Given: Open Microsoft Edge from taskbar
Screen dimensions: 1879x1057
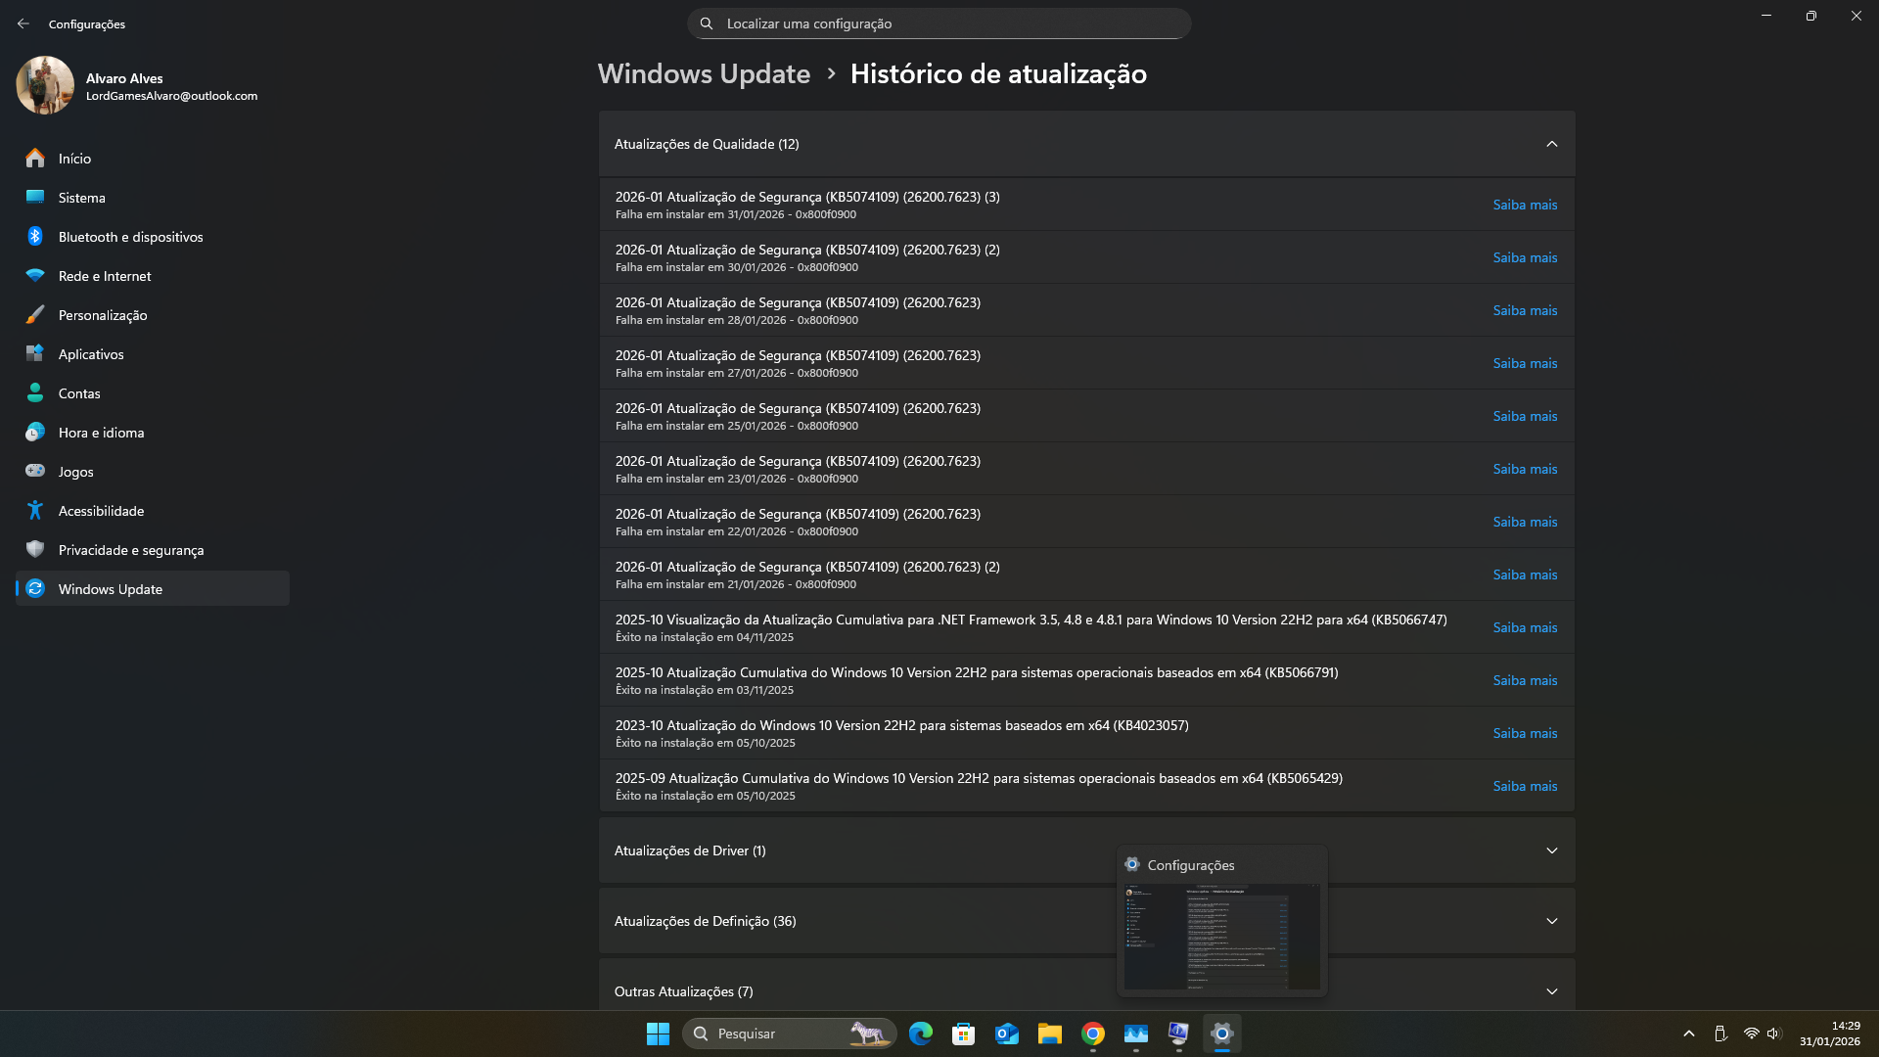Looking at the screenshot, I should click(x=921, y=1034).
